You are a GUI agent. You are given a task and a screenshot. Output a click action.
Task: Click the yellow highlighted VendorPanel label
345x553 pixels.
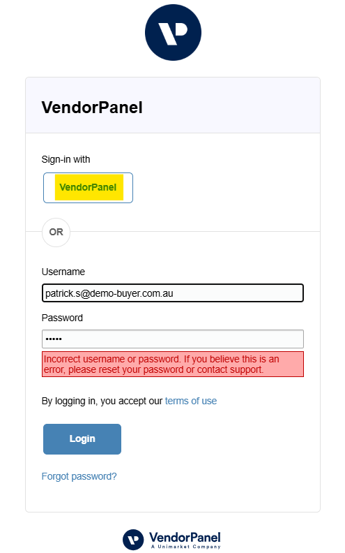[89, 187]
